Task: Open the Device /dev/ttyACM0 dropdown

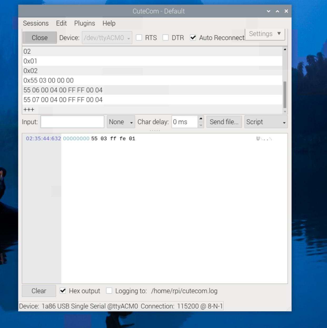Action: [x=107, y=38]
